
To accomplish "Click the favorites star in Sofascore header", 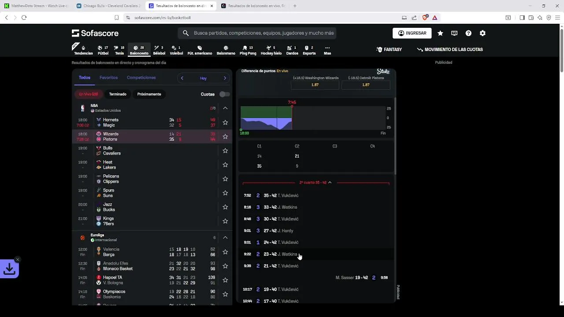I will click(440, 33).
